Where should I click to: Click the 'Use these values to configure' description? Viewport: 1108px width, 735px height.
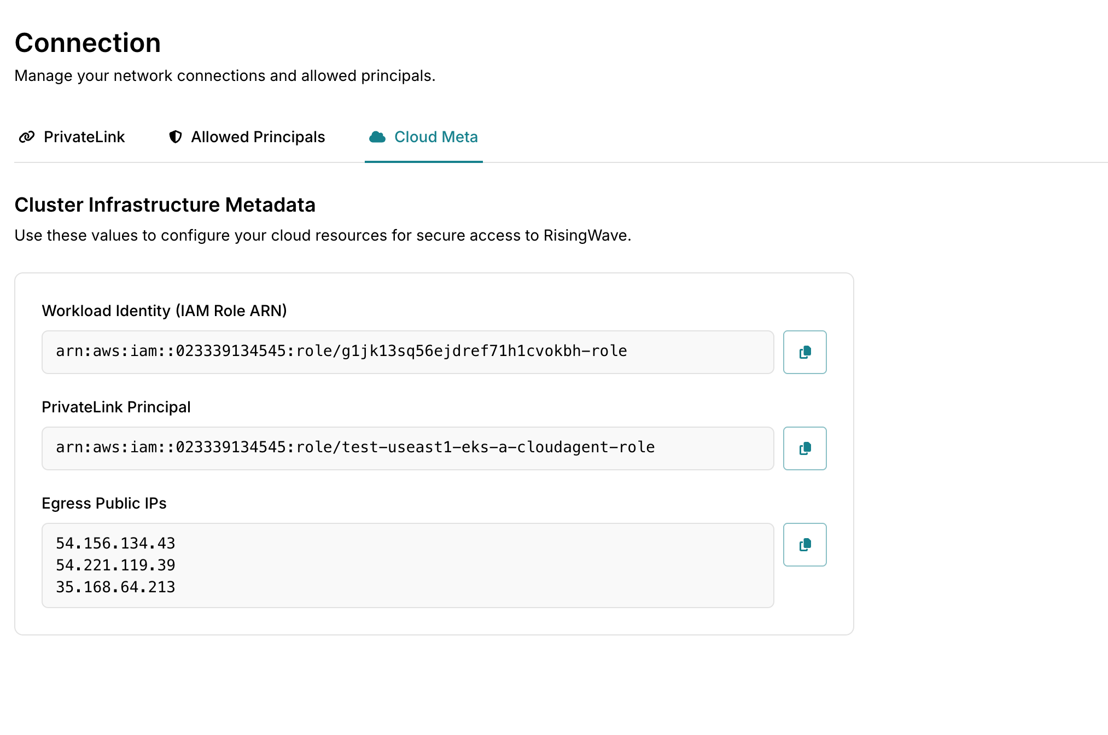(323, 235)
